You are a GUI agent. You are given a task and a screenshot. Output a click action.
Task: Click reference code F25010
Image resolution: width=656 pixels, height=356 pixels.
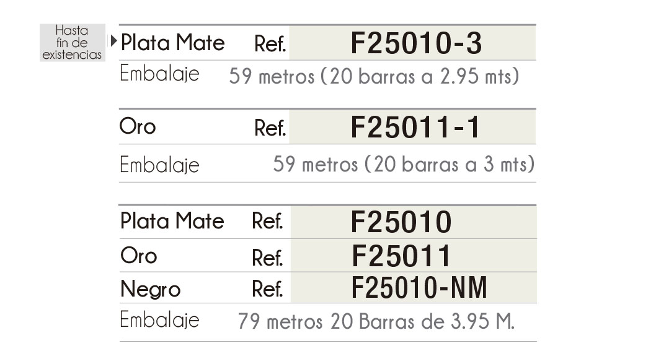point(401,222)
